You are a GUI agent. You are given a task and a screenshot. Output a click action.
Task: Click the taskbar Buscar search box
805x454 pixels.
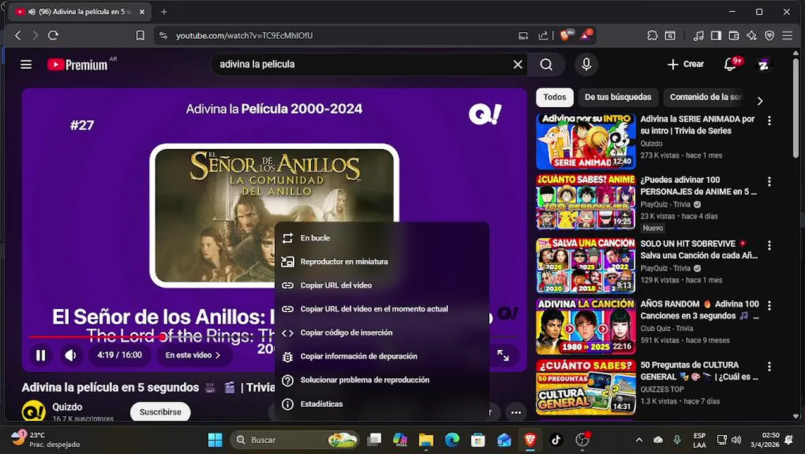tap(294, 439)
